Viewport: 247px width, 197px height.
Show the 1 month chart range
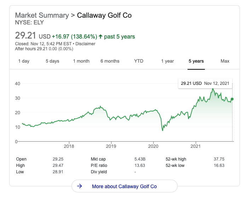pos(81,61)
